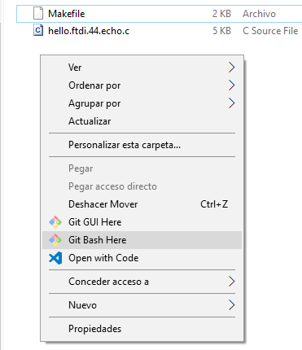The width and height of the screenshot is (302, 350).
Task: Expand the Ordenar por submenu arrow
Action: tap(231, 85)
